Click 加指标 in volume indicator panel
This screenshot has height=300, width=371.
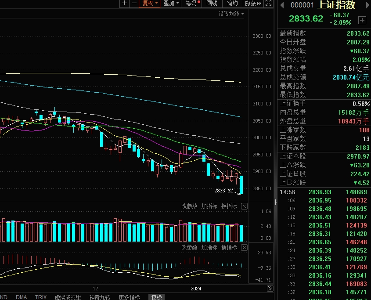(209, 206)
